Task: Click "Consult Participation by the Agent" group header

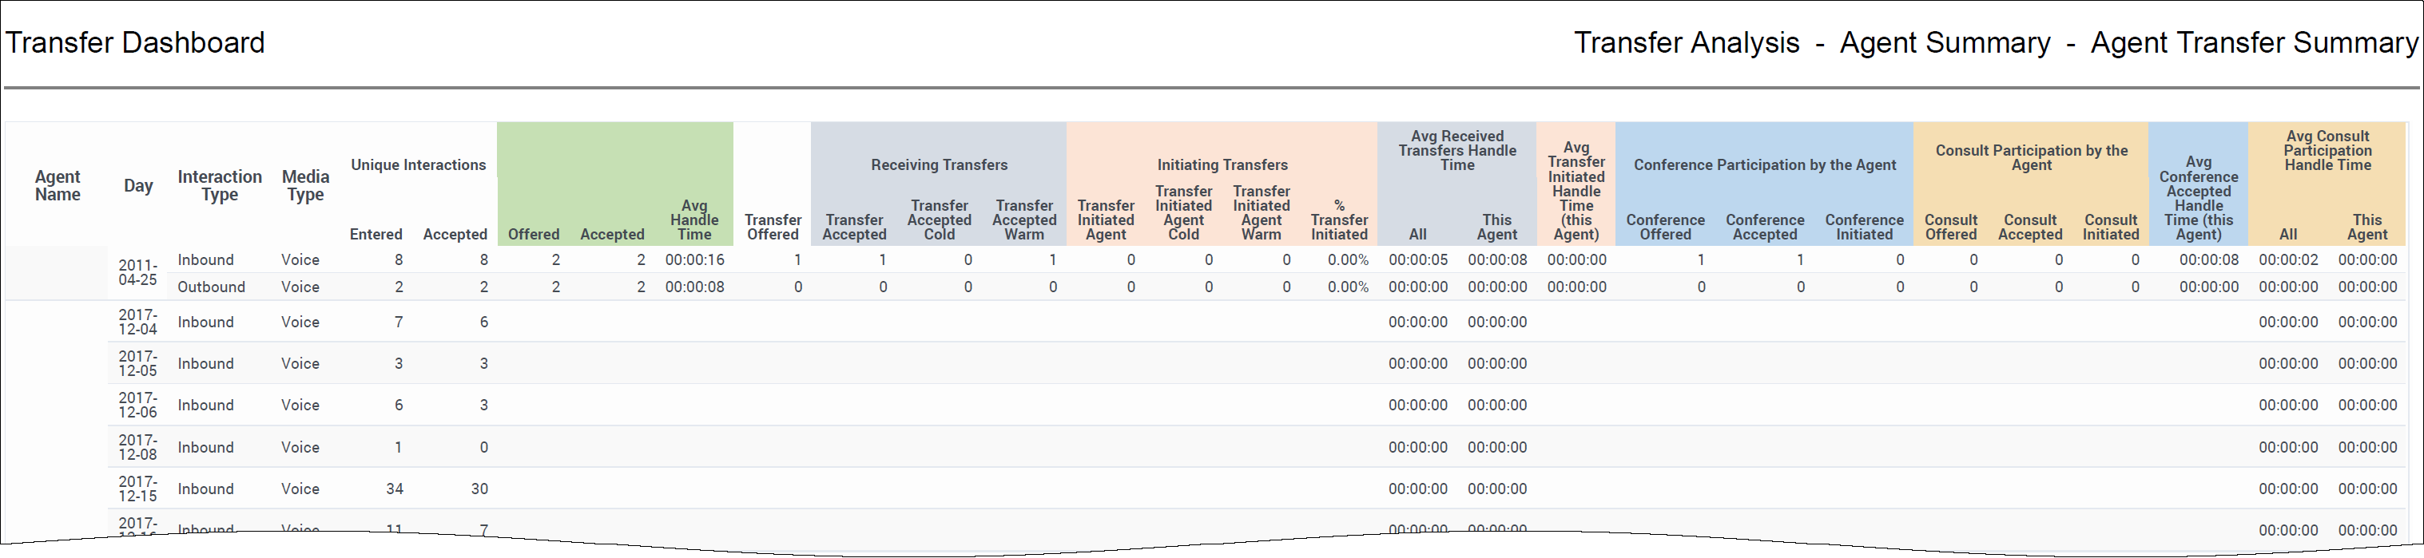Action: tap(2032, 157)
